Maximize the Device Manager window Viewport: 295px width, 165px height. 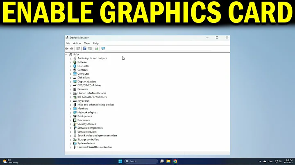[217, 38]
